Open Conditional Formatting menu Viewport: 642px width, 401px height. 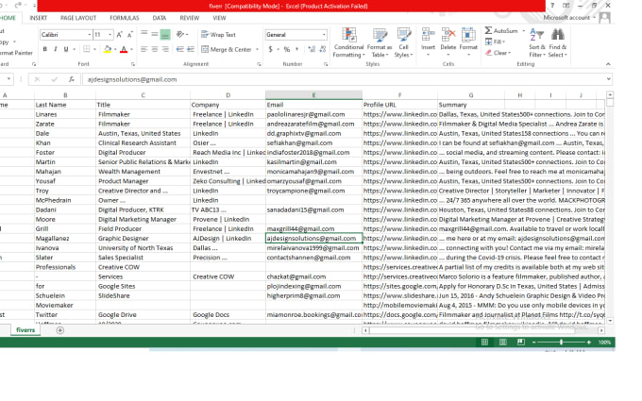[x=348, y=42]
